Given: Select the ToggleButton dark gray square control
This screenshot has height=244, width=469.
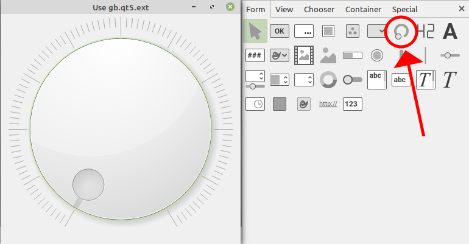Looking at the screenshot, I should (x=280, y=104).
